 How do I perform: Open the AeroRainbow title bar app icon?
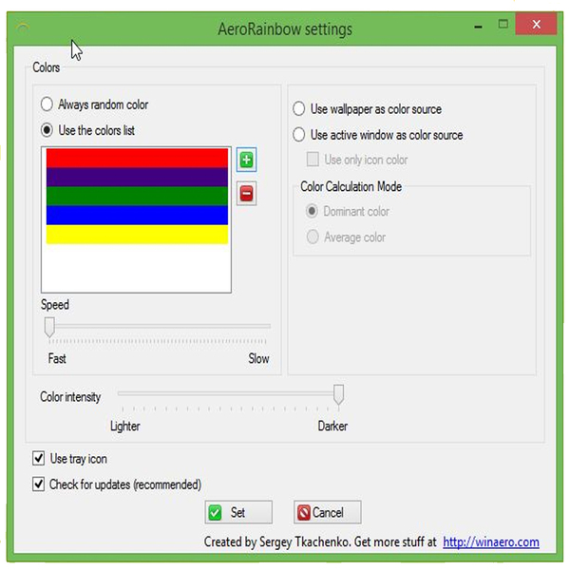click(23, 28)
